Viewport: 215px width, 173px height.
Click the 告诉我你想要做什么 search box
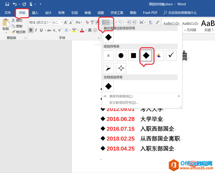tap(180, 13)
